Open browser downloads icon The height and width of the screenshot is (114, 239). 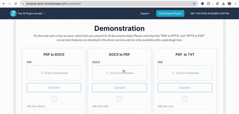click(223, 4)
